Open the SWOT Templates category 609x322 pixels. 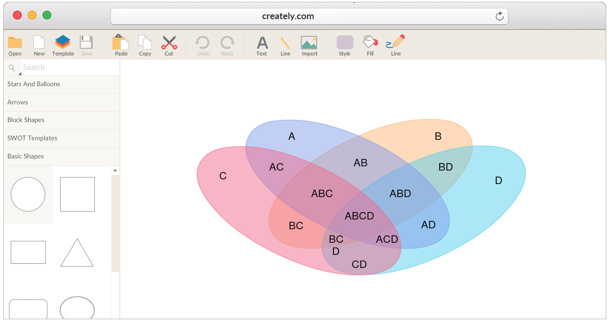pyautogui.click(x=62, y=138)
